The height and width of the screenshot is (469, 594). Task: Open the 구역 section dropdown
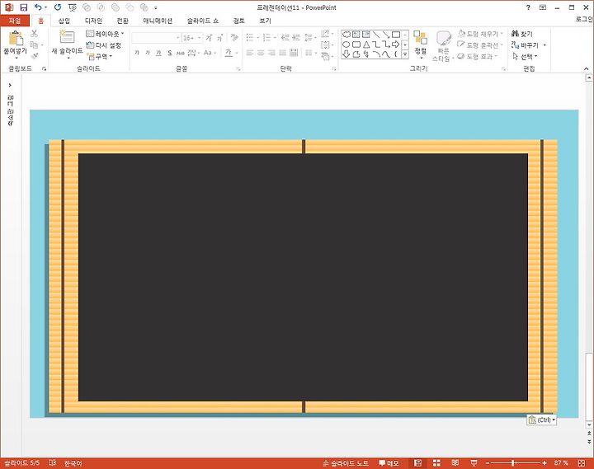100,56
